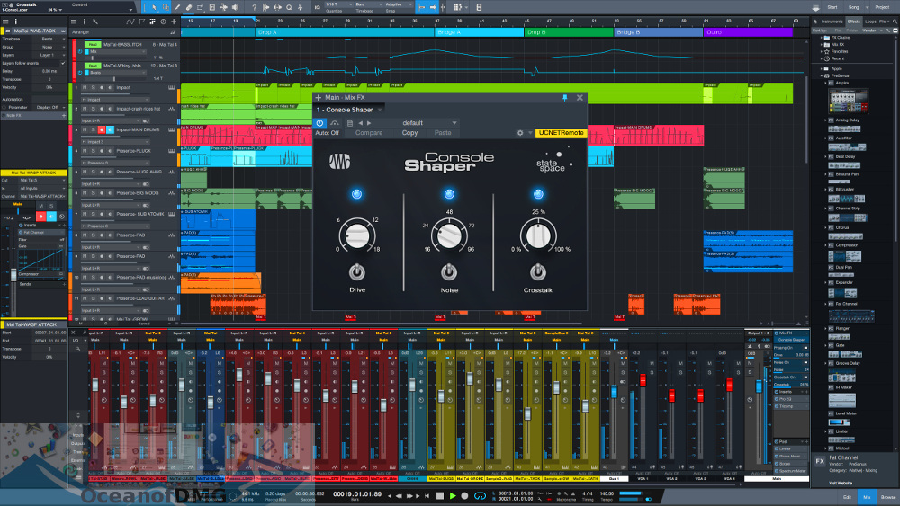
Task: Expand the Favorites folder in browser
Action: click(822, 51)
